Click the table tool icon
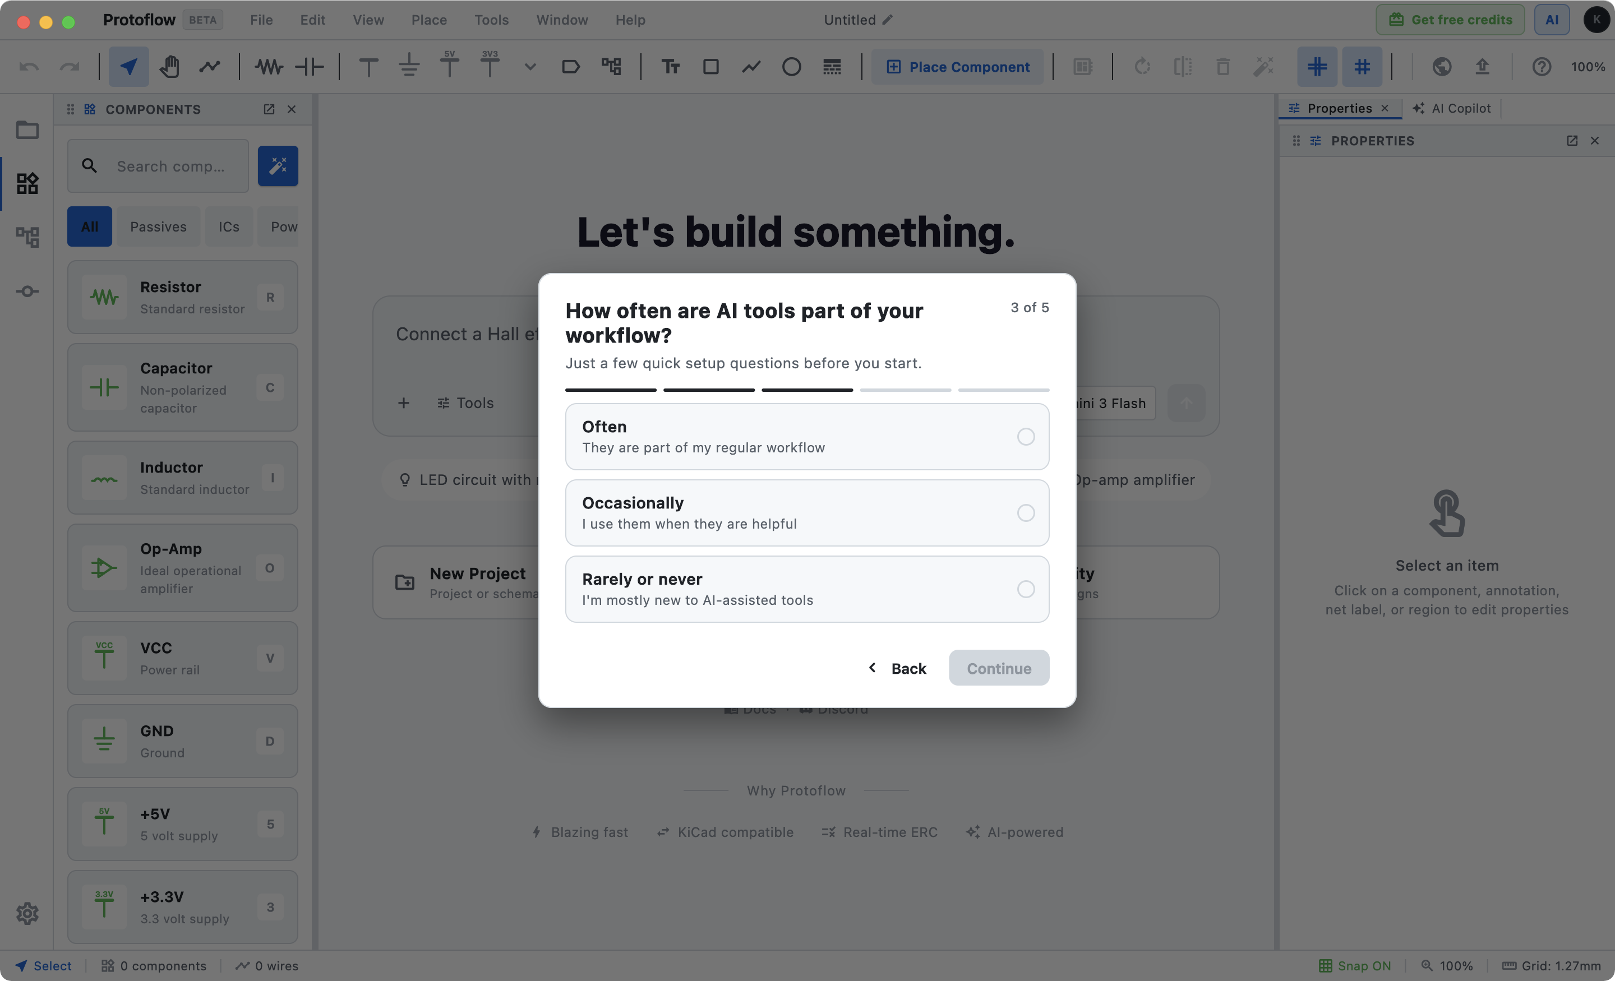Screen dimensions: 1615x981 (x=832, y=66)
